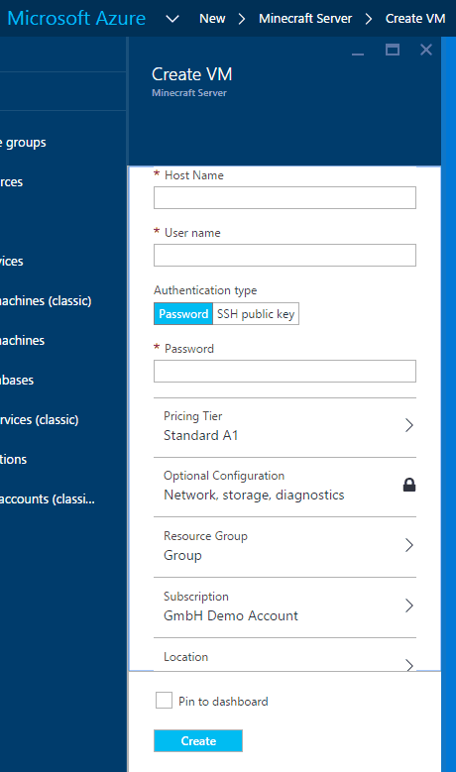456x772 pixels.
Task: Select the Create VM breadcrumb
Action: [415, 19]
